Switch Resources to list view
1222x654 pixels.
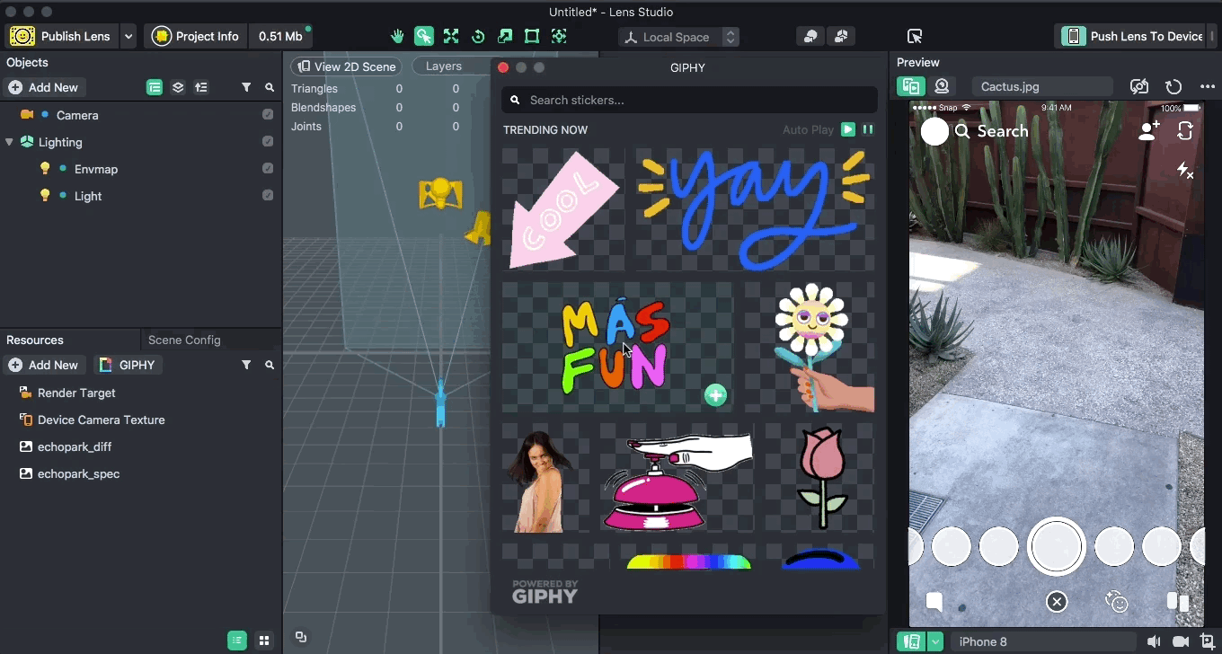point(237,641)
